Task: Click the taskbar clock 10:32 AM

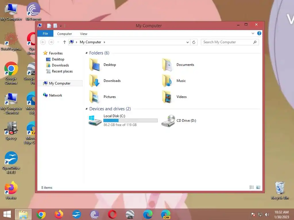Action: click(x=282, y=215)
